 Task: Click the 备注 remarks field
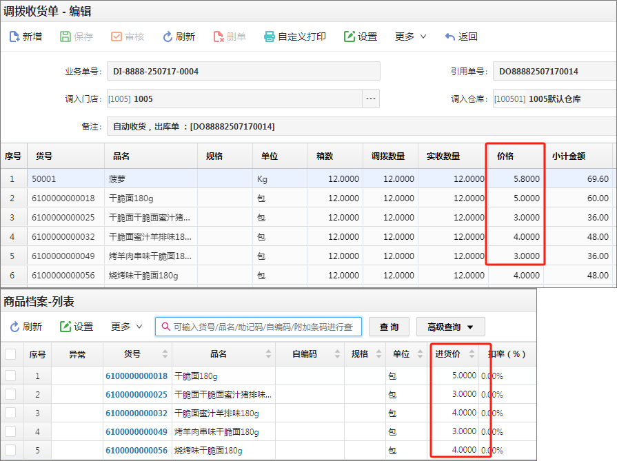click(x=361, y=126)
